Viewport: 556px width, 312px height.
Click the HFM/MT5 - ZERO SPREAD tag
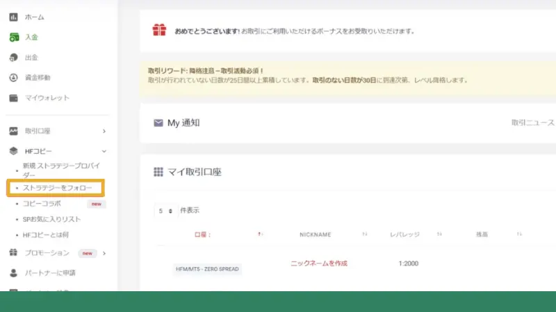pyautogui.click(x=207, y=269)
